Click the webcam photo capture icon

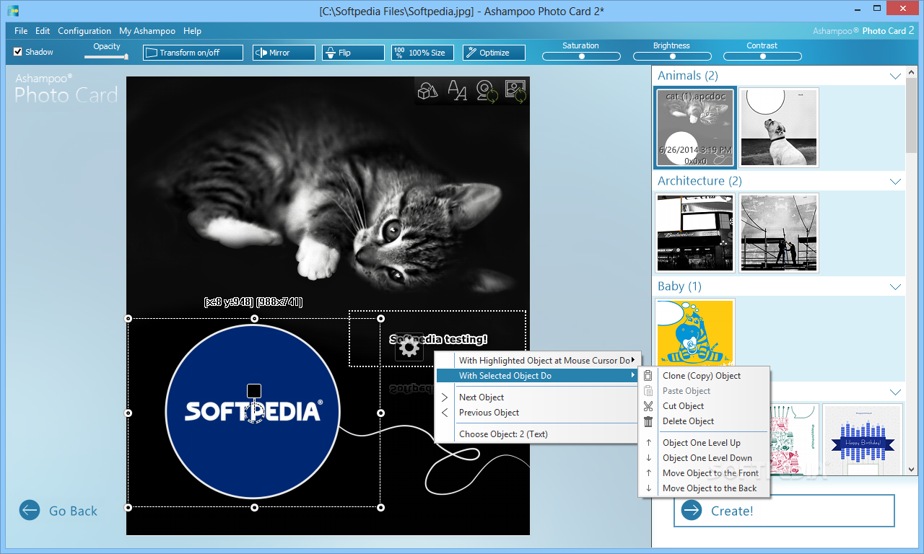pyautogui.click(x=487, y=91)
